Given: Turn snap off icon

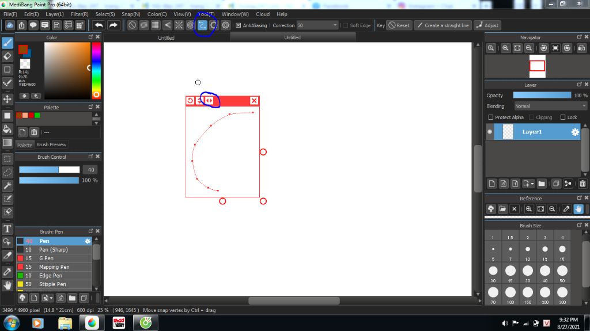Looking at the screenshot, I should click(132, 25).
